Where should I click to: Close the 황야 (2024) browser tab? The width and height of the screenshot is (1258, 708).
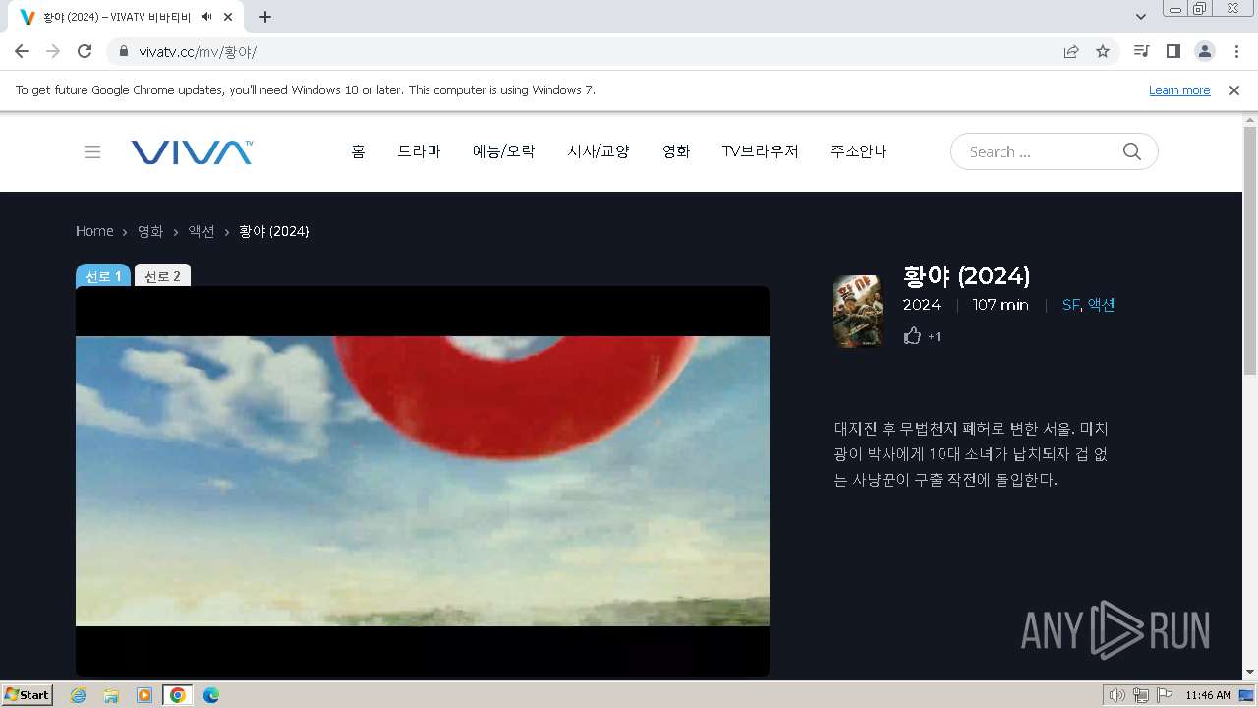[228, 17]
